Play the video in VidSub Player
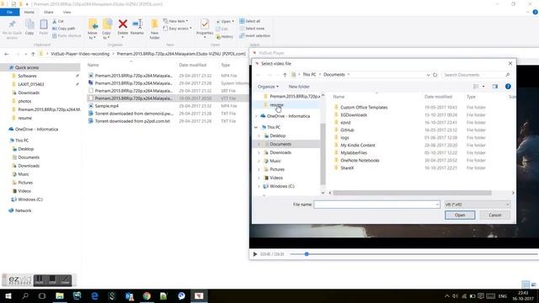539x303 pixels. [x=255, y=254]
